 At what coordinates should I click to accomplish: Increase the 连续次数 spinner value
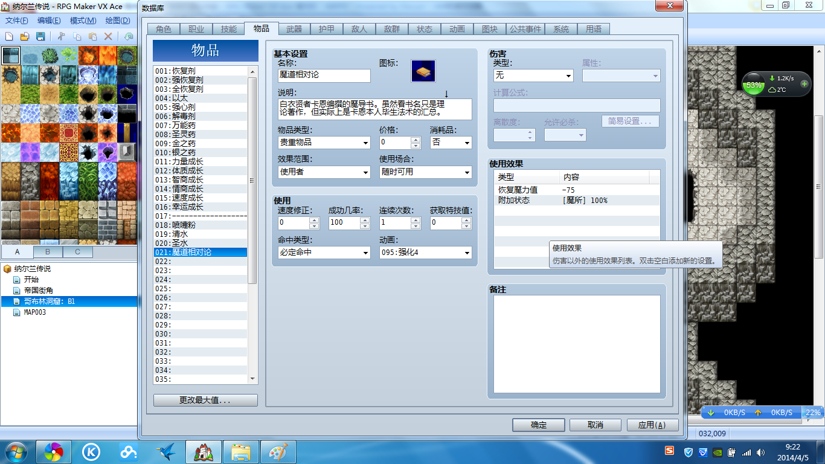click(x=416, y=220)
